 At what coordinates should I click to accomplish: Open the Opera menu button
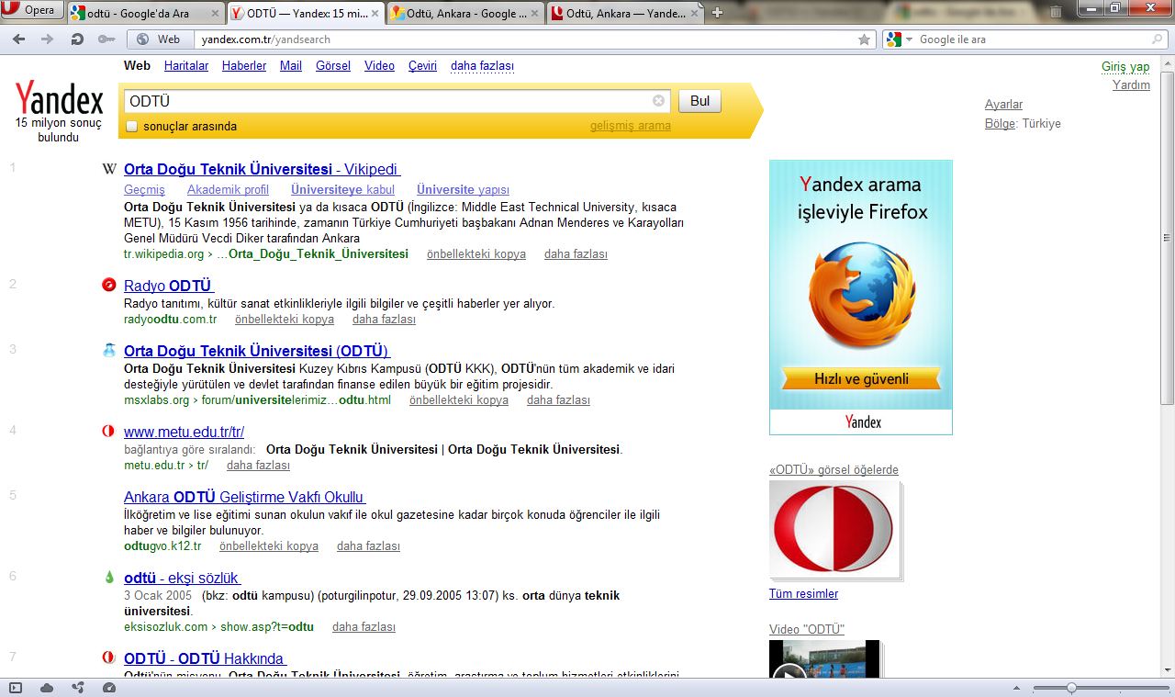33,10
